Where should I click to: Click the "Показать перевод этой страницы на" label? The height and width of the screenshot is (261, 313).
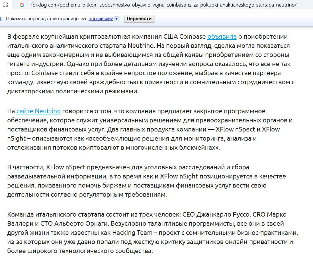click(46, 19)
